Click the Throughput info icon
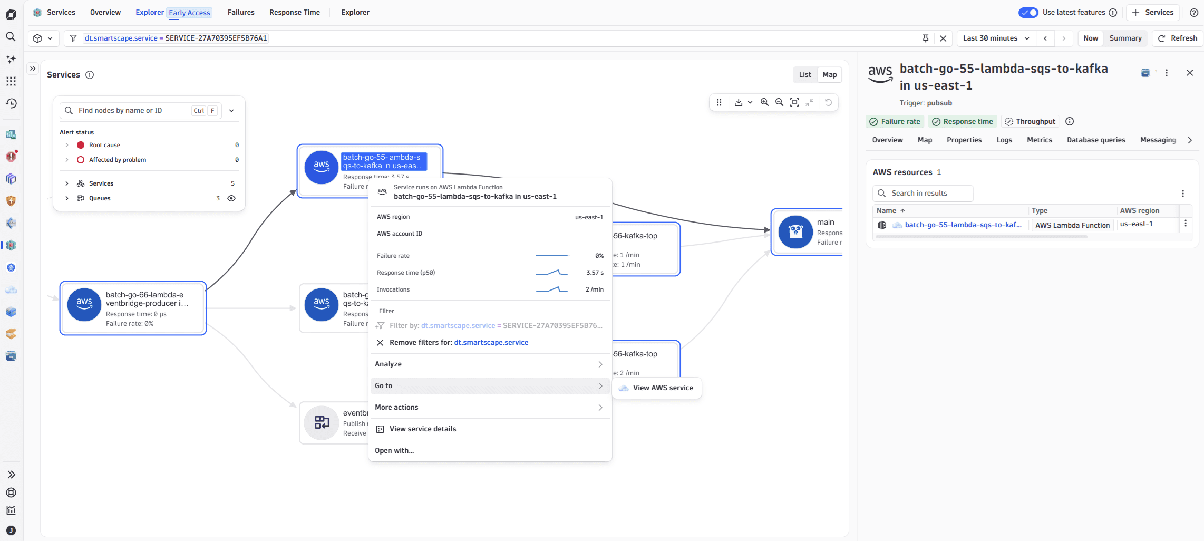This screenshot has height=541, width=1204. 1070,121
